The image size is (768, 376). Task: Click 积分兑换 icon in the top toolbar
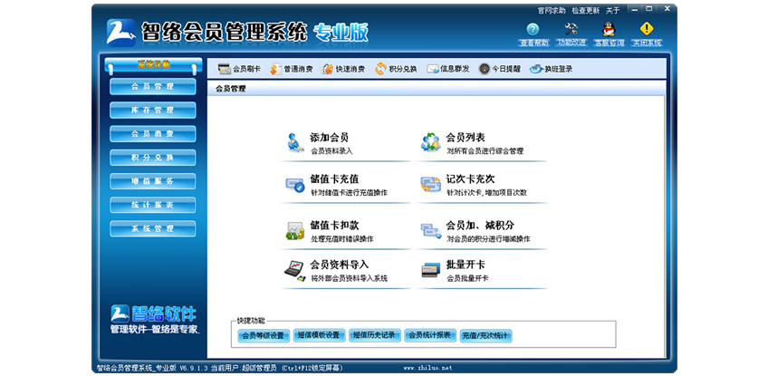(396, 69)
